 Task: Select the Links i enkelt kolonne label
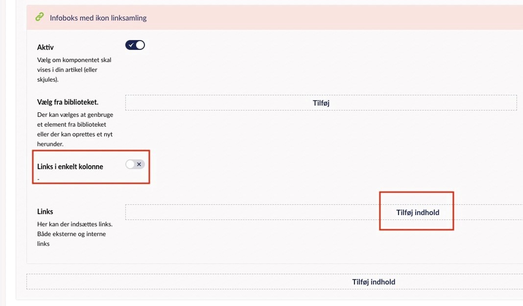[x=70, y=167]
